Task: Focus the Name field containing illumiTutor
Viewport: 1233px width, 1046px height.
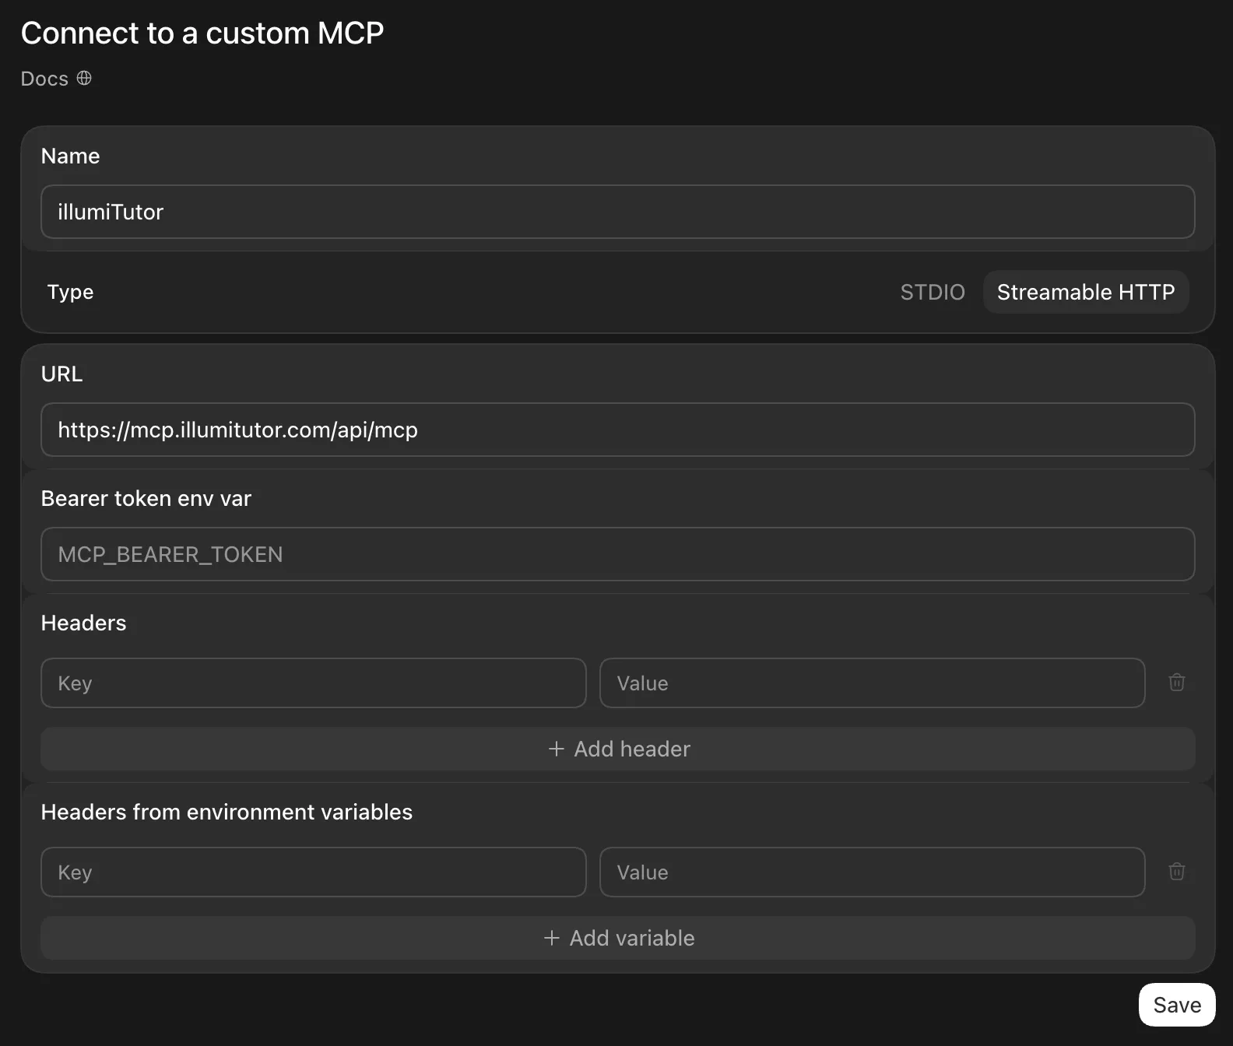Action: point(618,212)
